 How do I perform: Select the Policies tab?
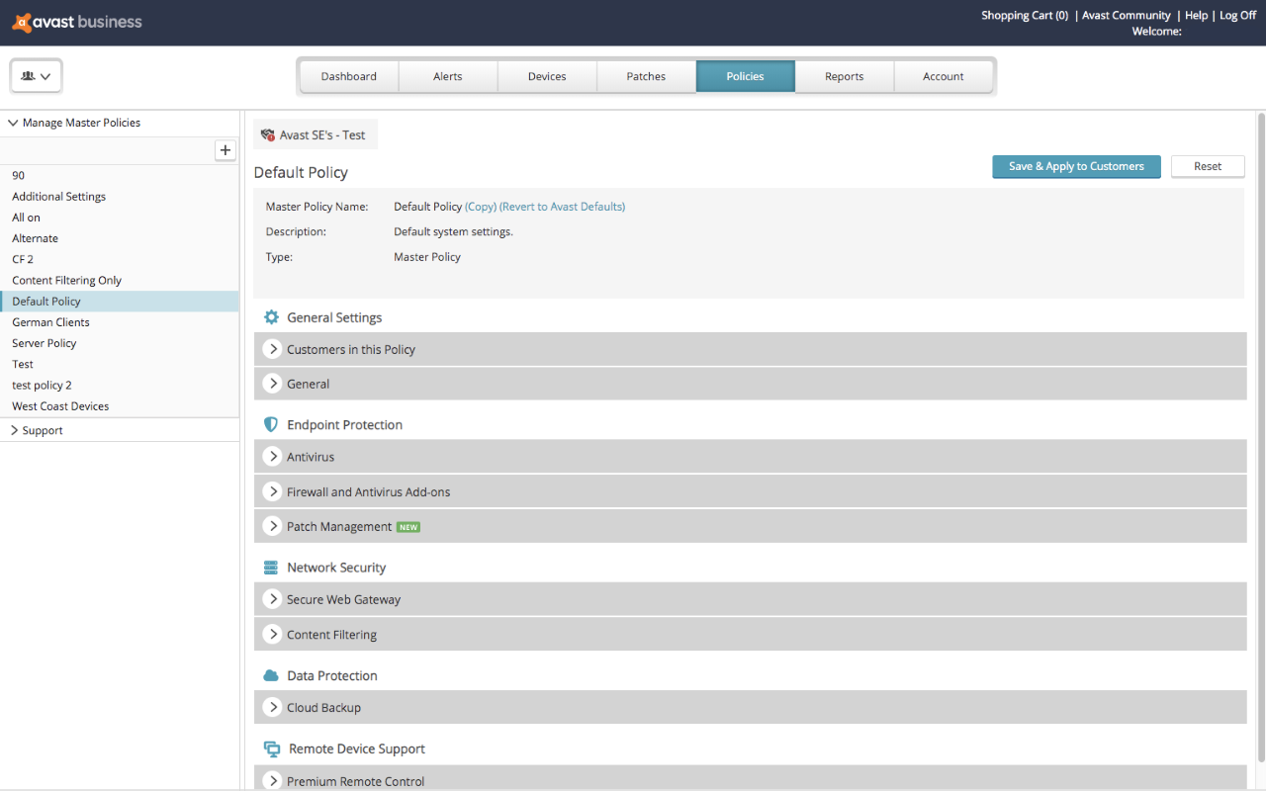746,76
